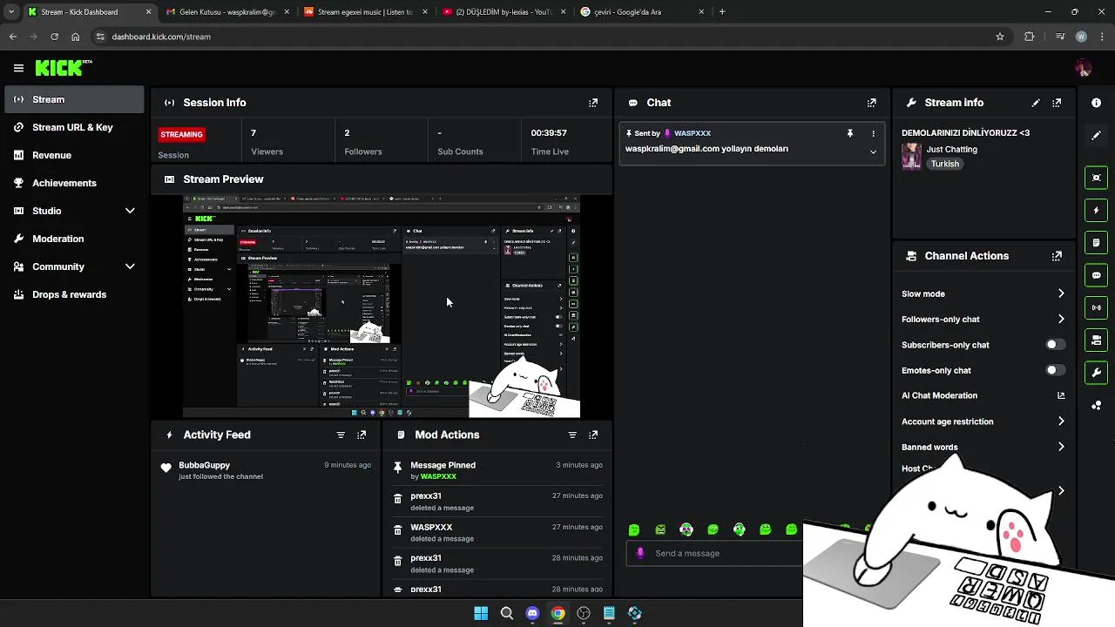Switch to the Gelen Kutusu Gmail tab
Screen dimensions: 1115x627
pyautogui.click(x=226, y=12)
